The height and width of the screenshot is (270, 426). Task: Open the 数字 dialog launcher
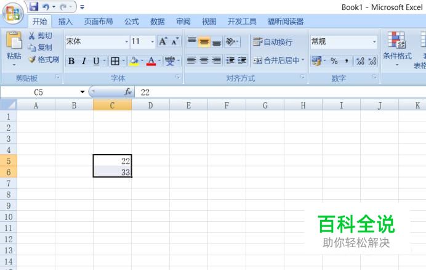click(x=374, y=77)
